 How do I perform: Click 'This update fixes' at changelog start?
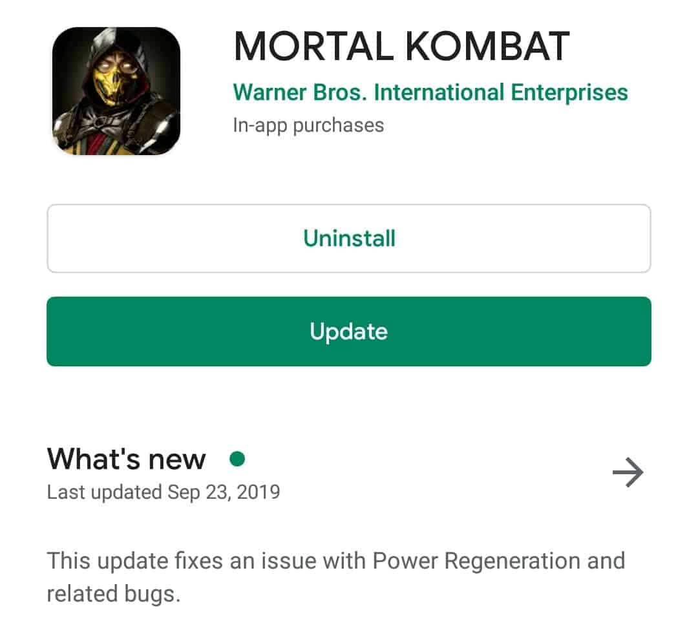135,561
